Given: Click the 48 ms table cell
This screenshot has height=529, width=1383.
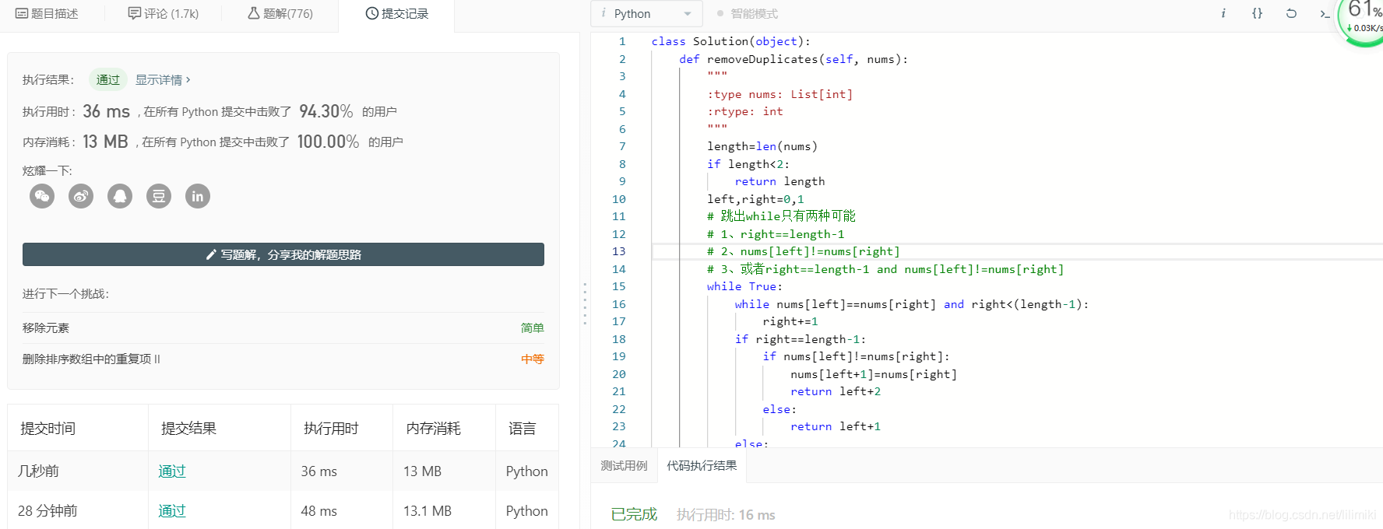Looking at the screenshot, I should click(x=319, y=510).
